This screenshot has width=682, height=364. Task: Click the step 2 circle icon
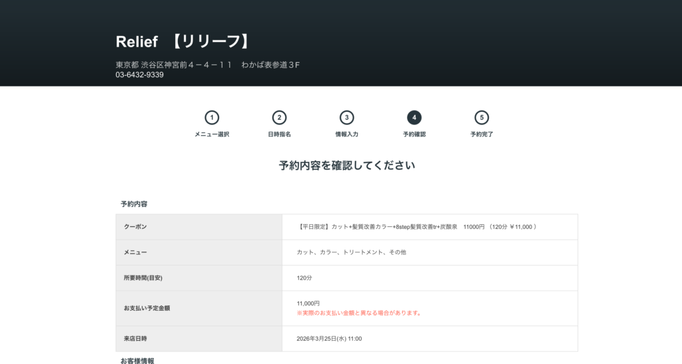coord(279,118)
